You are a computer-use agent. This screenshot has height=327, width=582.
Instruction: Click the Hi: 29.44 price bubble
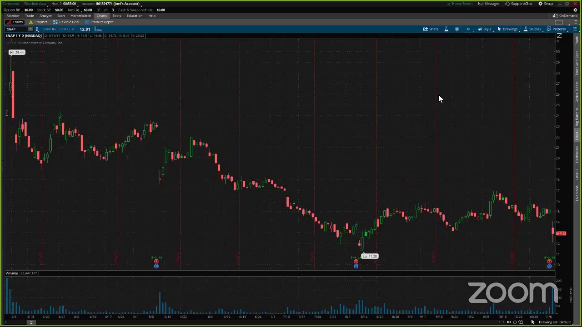click(x=17, y=52)
